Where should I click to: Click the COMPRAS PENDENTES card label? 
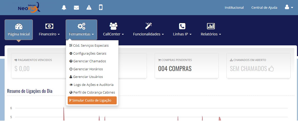pyautogui.click(x=176, y=60)
